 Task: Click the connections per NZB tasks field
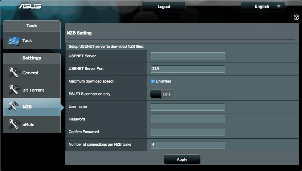[188, 145]
